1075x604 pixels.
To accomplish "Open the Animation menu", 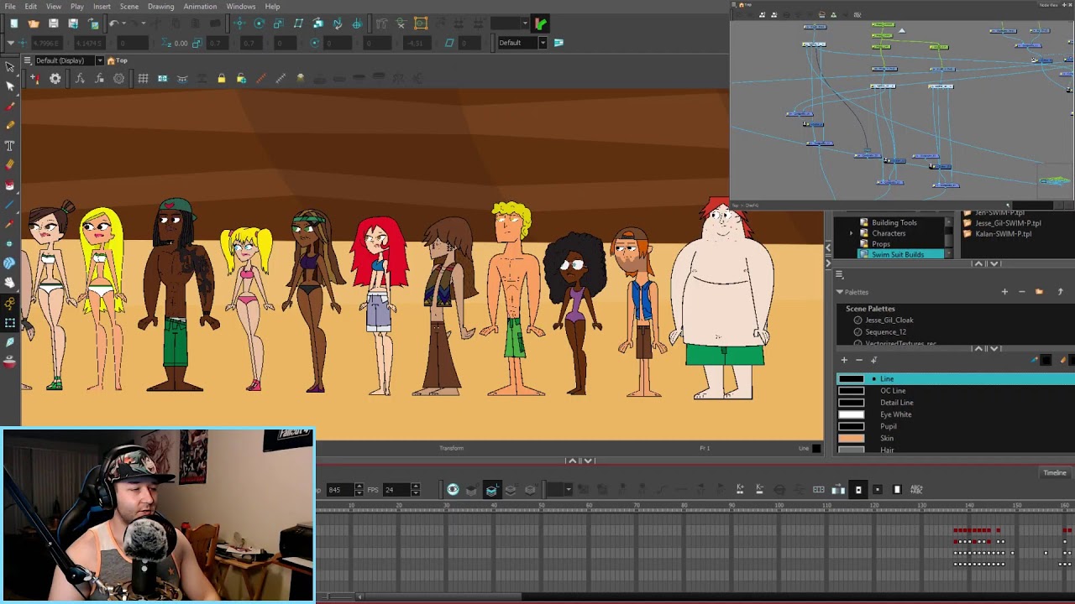I will [x=200, y=7].
